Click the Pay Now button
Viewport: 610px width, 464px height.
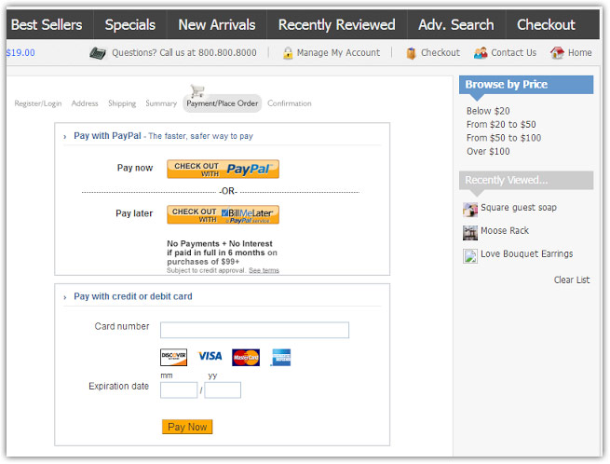tap(187, 427)
